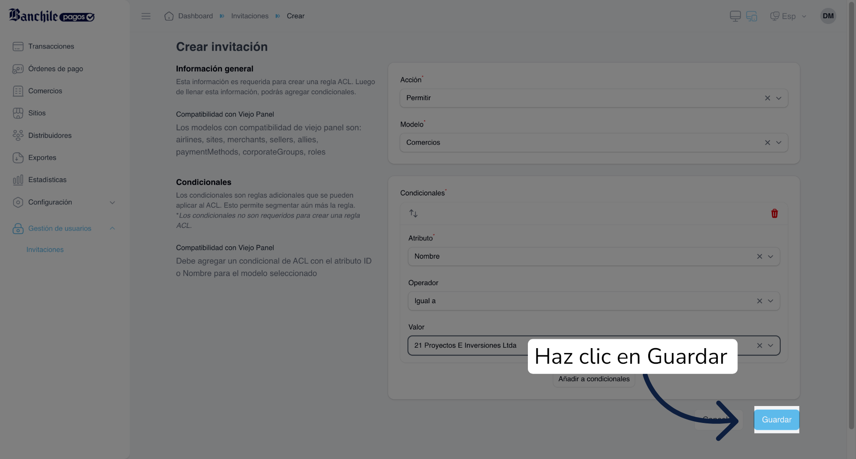Expand the Configuración submenu chevron
Screen dimensions: 856x459
pos(112,203)
